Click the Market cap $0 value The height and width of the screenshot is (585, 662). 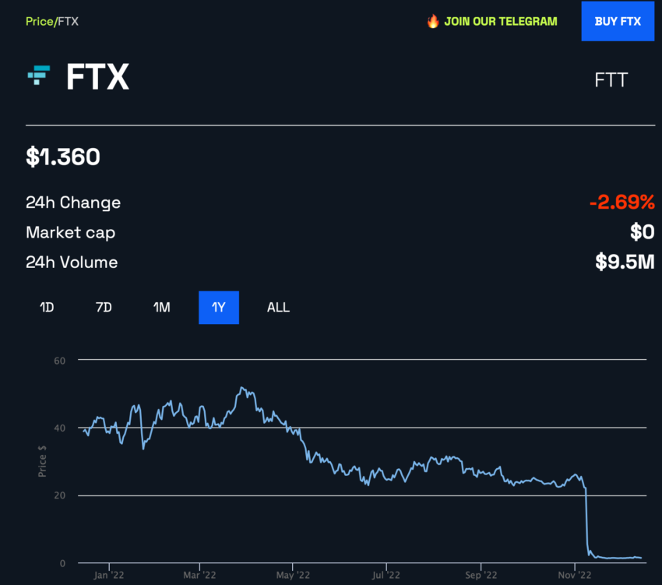642,232
